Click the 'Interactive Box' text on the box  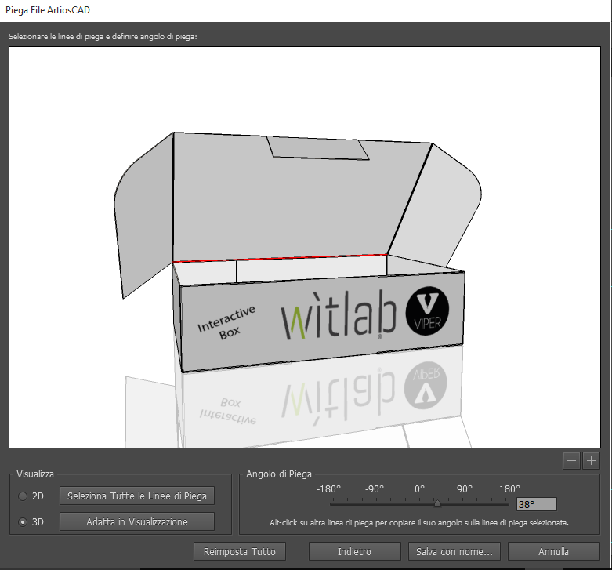(x=226, y=322)
